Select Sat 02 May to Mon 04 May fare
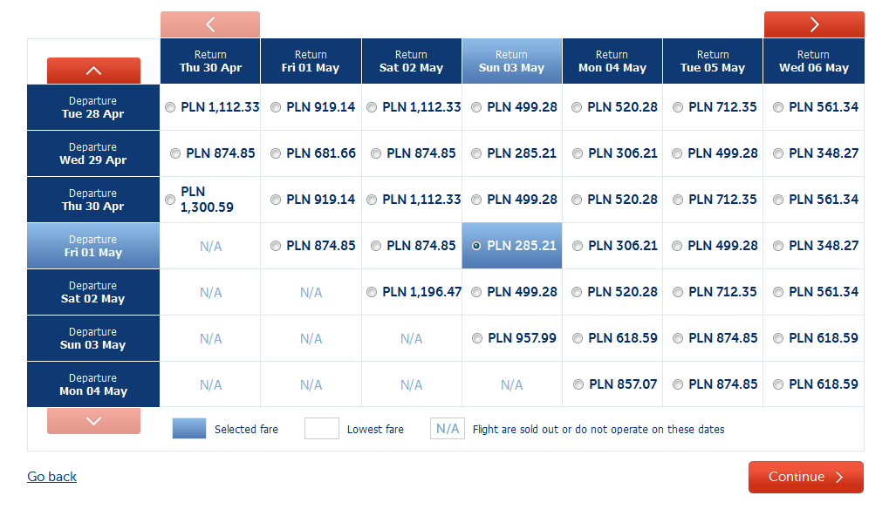 coord(577,292)
